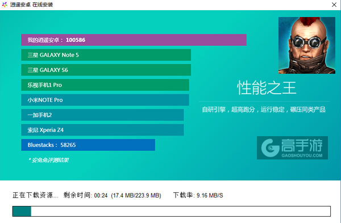Select the 一加手机2 bar
The height and width of the screenshot is (223, 341).
102,115
